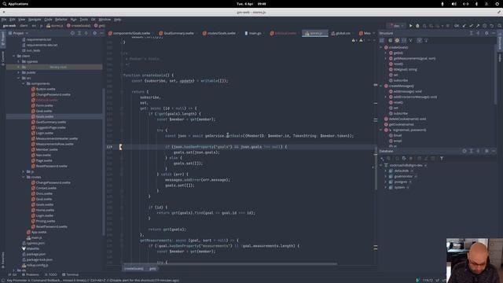Open the Navigate menu
Viewport: 503px width, 283px height.
(35, 20)
